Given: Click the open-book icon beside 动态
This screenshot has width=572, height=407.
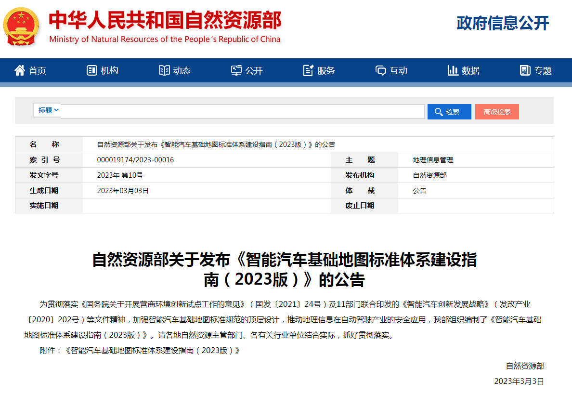Looking at the screenshot, I should tap(164, 70).
